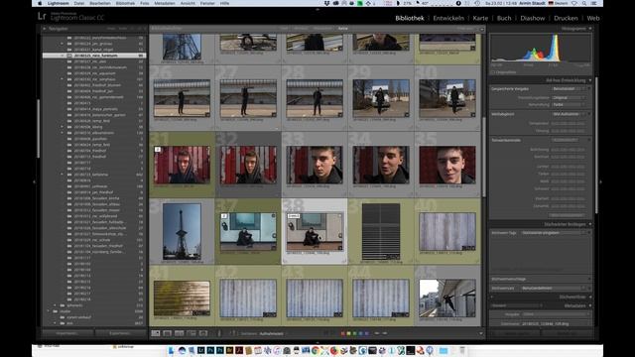Screen dimensions: 635x357
Task: Select thumbnail 35 face close-up
Action: [447, 166]
